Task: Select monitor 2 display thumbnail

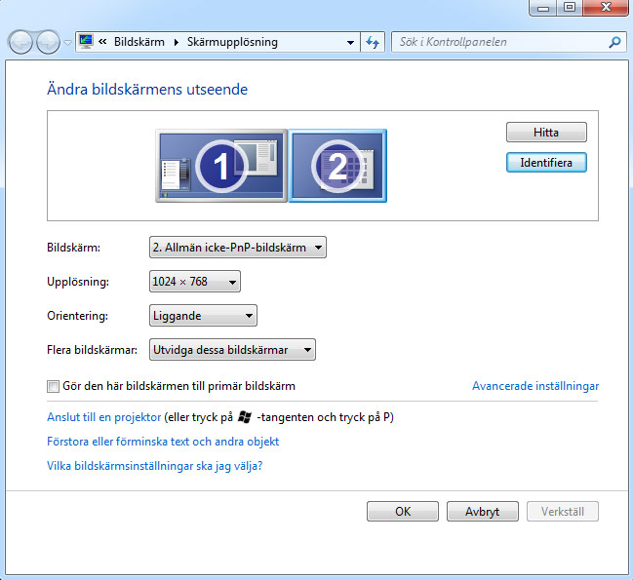Action: [337, 166]
